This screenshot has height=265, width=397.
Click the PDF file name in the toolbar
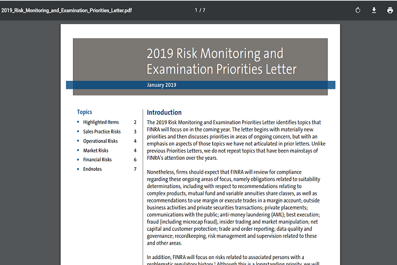tap(66, 10)
